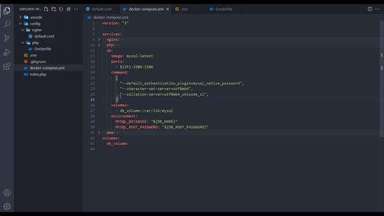Open the Source Control view
Viewport: 384px width, 216px height.
click(7, 38)
